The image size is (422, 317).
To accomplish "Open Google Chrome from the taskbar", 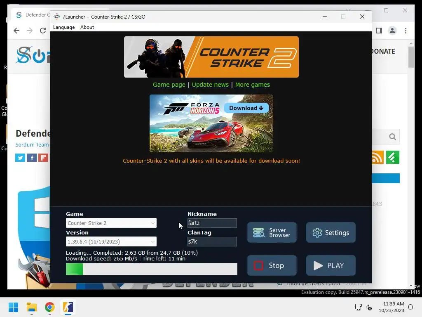I will [50, 307].
